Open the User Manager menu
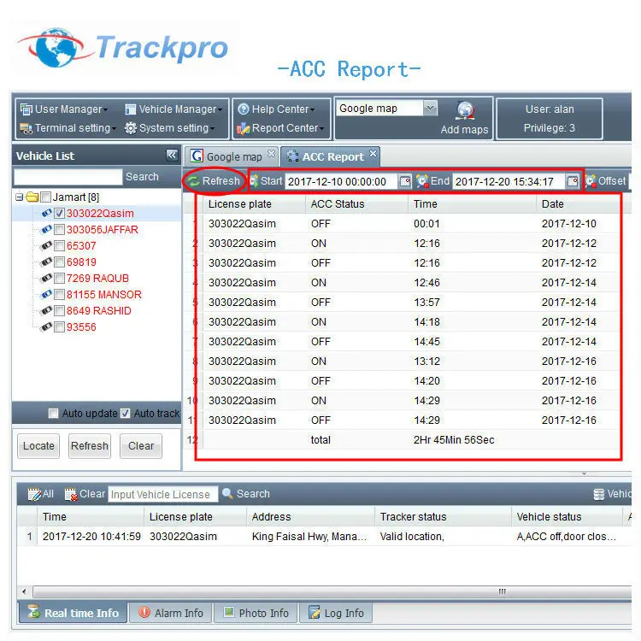The height and width of the screenshot is (641, 641). [x=64, y=109]
